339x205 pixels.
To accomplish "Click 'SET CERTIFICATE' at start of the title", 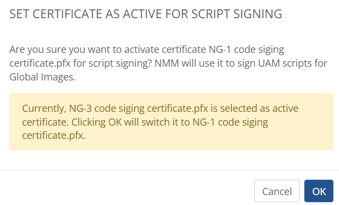I will tap(54, 14).
